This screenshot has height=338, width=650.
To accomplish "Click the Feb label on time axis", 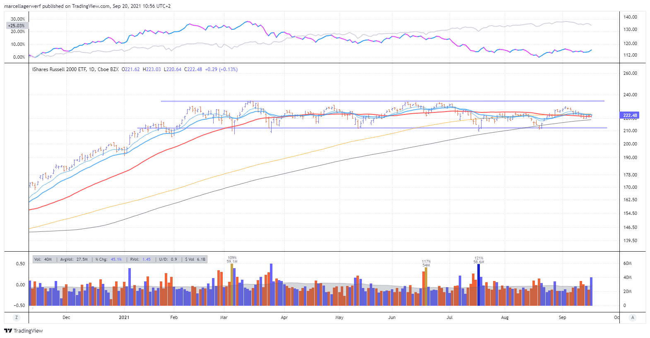I will [174, 317].
